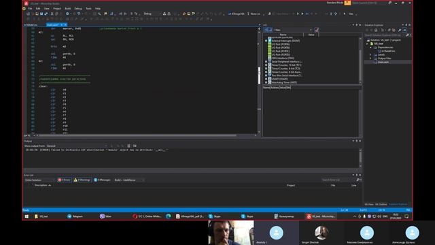Click the Solution Explorer home icon

pos(376,30)
